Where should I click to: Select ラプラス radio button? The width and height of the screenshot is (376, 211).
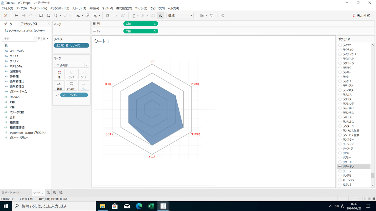click(x=340, y=99)
